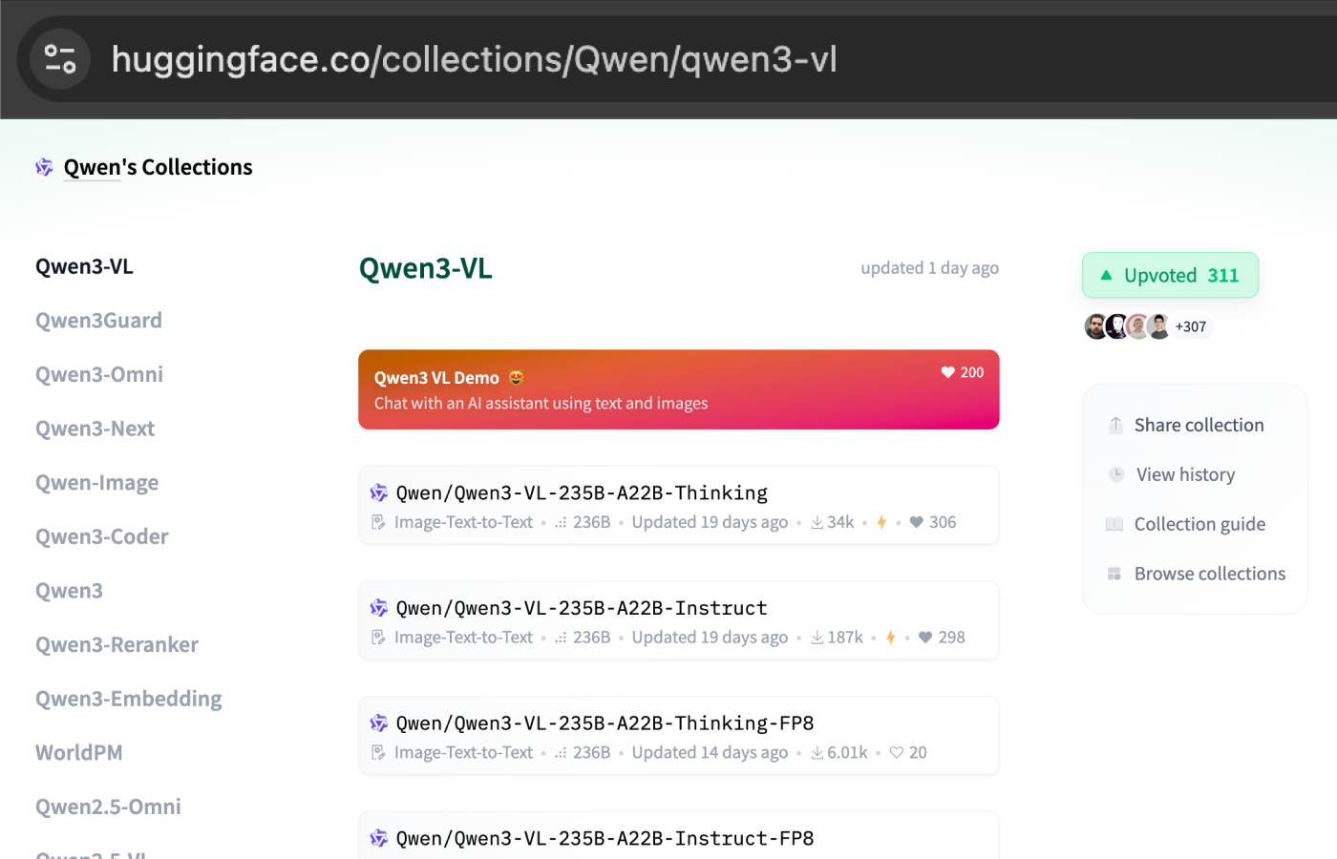Click heart icon on Qwen3-VL-235B-A22B-Thinking-FP8
Screen dimensions: 1337x859
[x=896, y=753]
